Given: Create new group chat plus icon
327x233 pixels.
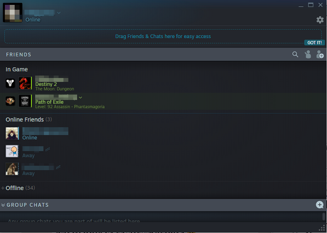Looking at the screenshot, I should [x=320, y=205].
